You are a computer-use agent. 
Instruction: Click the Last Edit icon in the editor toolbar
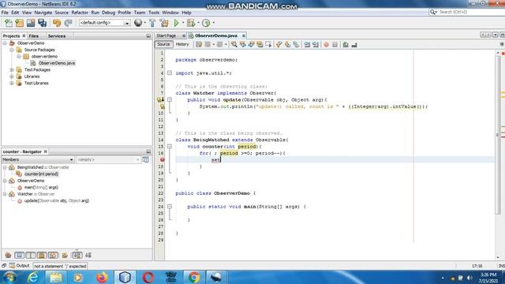[199, 44]
